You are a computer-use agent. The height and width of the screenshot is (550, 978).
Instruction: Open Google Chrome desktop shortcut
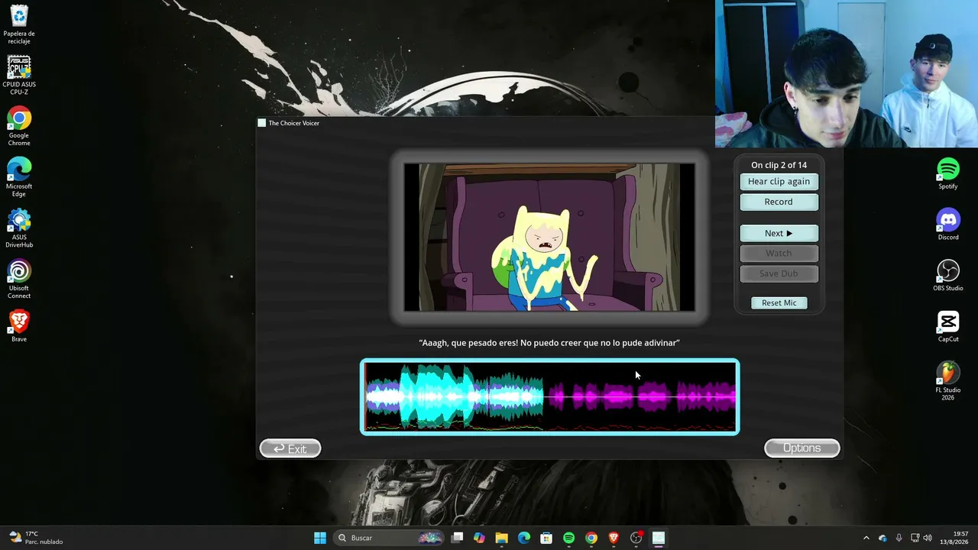click(x=19, y=127)
